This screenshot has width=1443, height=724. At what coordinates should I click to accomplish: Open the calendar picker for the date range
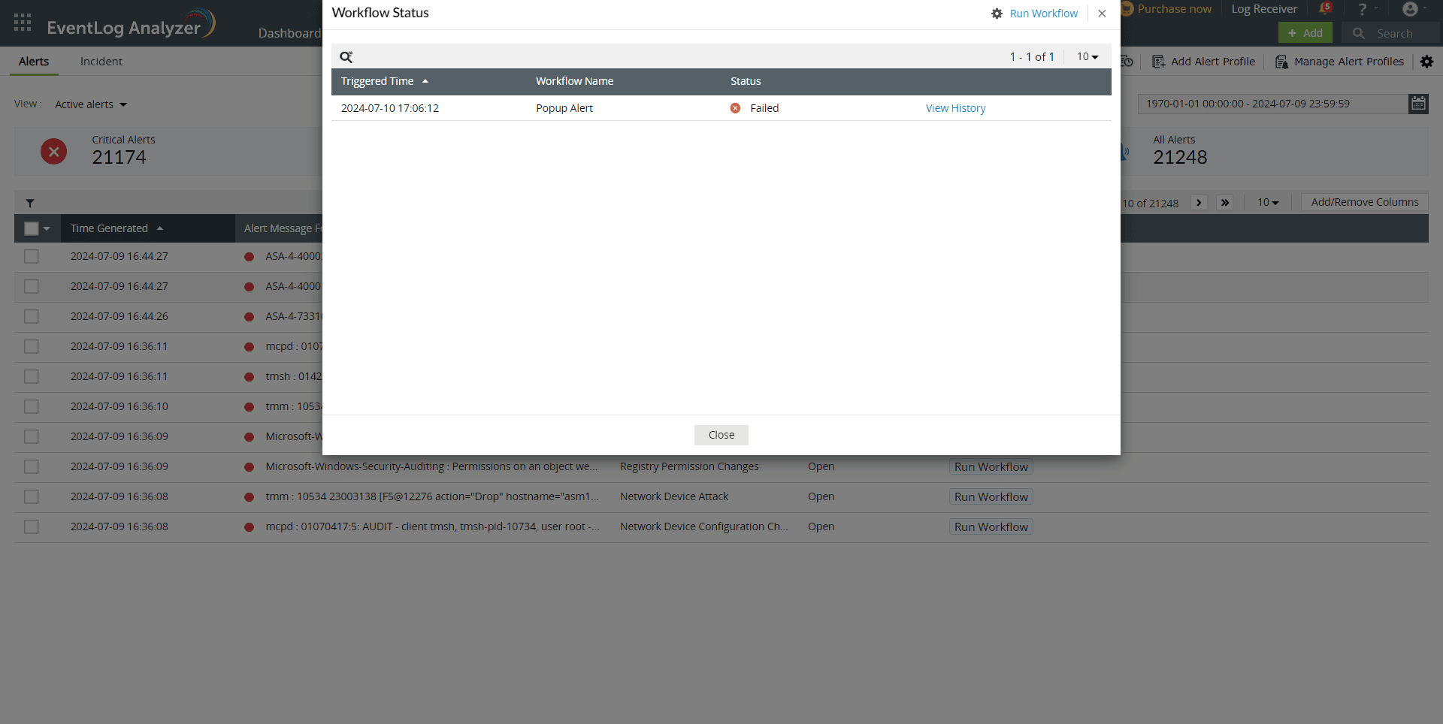[1419, 104]
